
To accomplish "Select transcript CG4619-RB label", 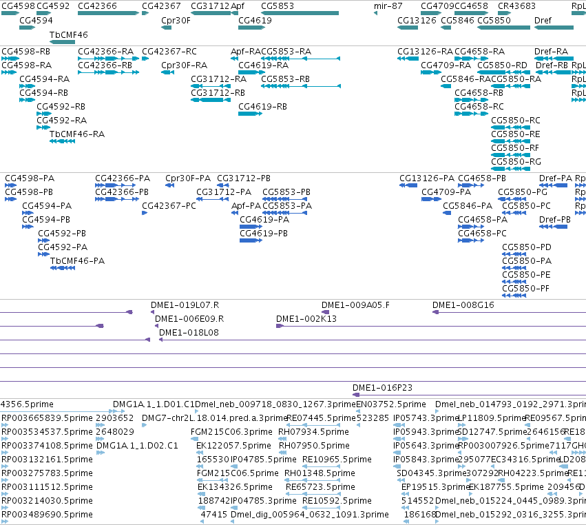I will pos(263,107).
